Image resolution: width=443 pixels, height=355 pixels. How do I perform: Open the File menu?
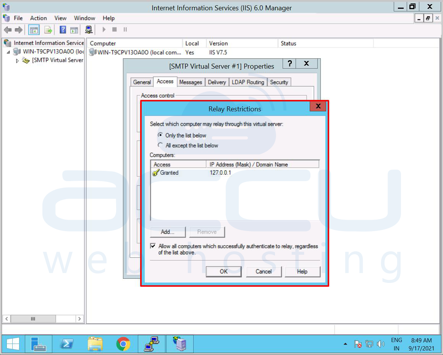18,18
